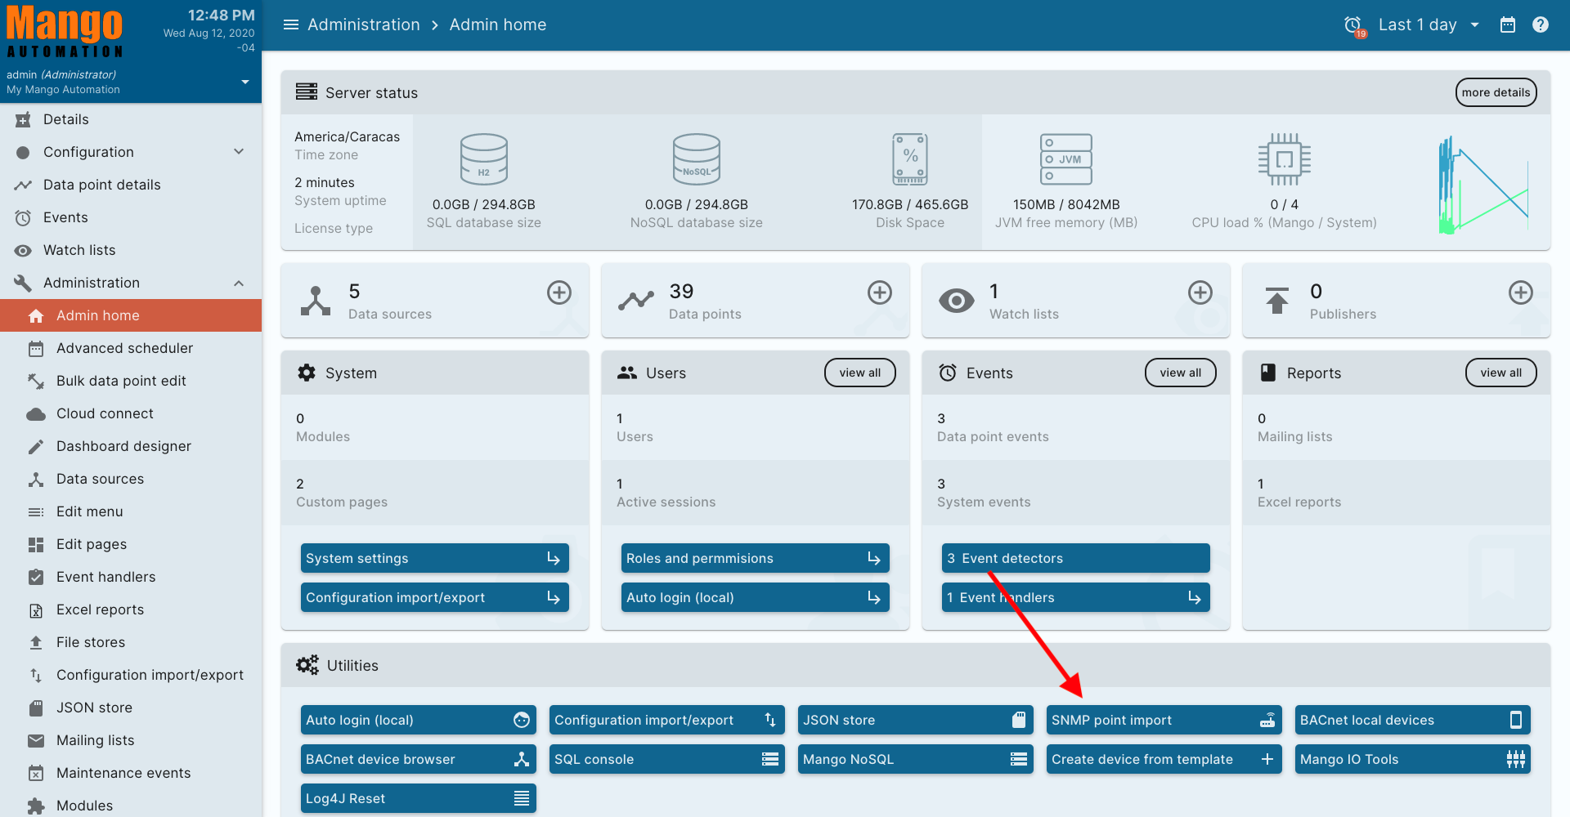1570x817 pixels.
Task: Add a new watch list plus icon
Action: click(x=1200, y=292)
